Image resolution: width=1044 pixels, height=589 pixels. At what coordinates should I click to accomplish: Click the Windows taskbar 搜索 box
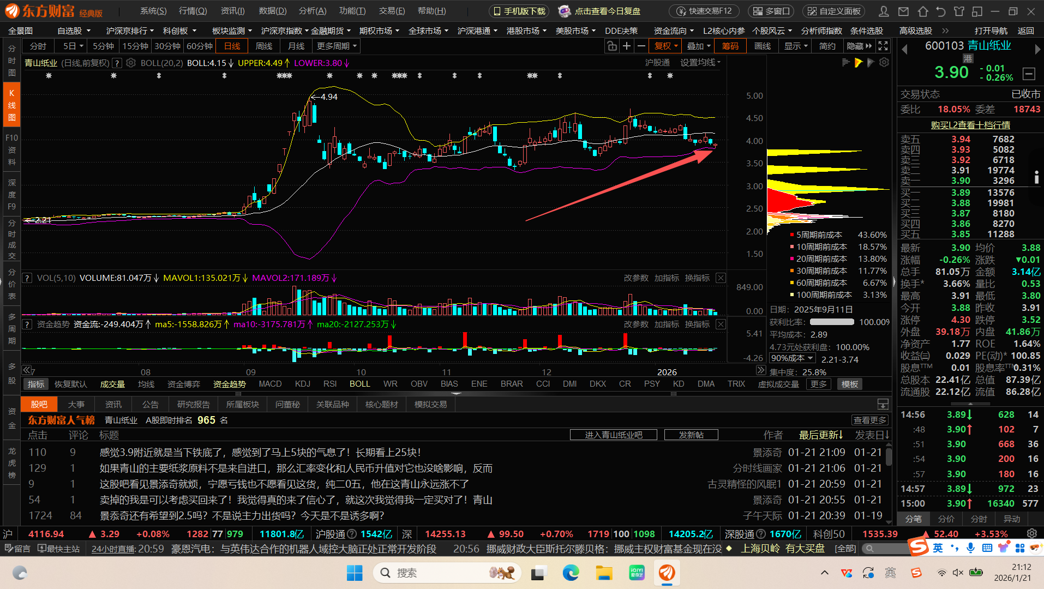(x=447, y=573)
